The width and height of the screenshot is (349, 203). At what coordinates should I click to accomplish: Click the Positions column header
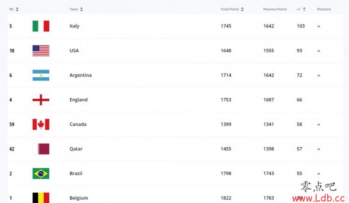[x=324, y=9]
